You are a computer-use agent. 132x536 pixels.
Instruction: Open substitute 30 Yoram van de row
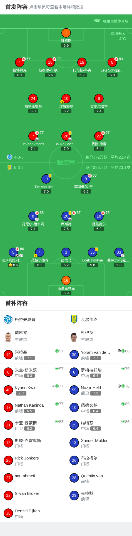pos(99,355)
